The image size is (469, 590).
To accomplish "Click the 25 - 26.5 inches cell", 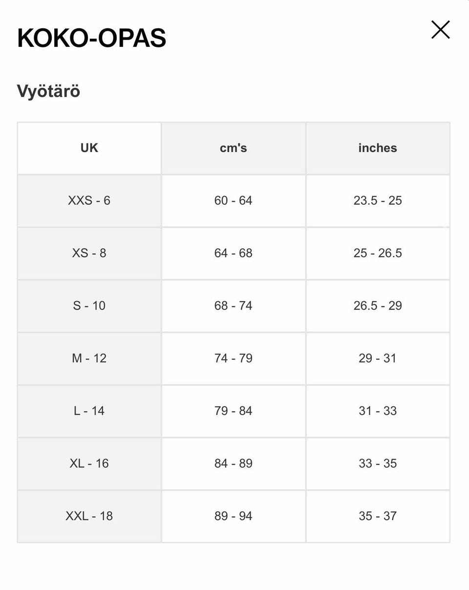I will point(378,253).
